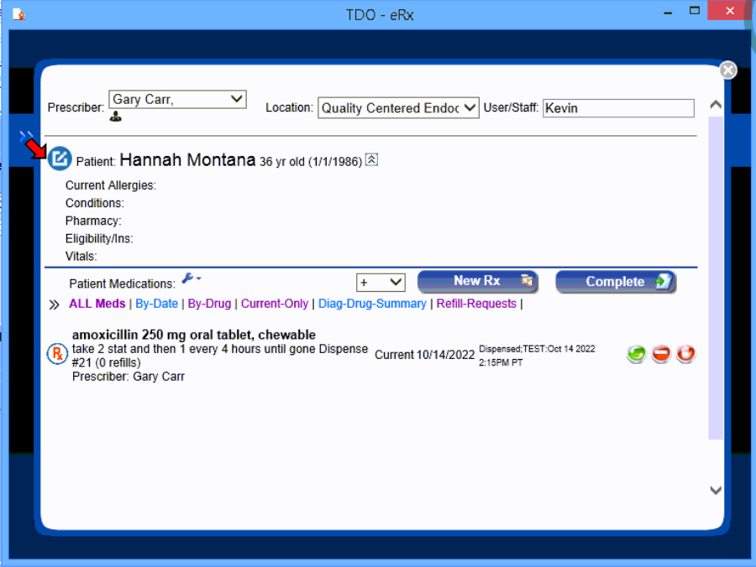Screen dimensions: 756x567
Task: Click the User/Staff field containing Kevin
Action: coord(618,107)
